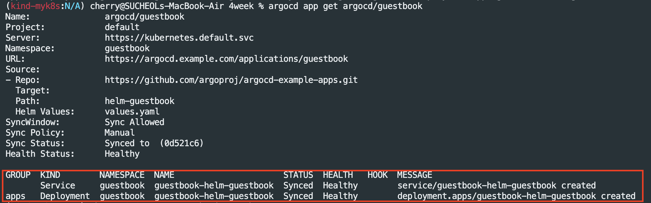Click the Service row's name 'guestbook-helm-guestbook'
The image size is (651, 203).
(214, 186)
